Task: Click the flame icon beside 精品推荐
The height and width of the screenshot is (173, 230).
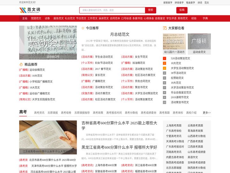Action: [x=21, y=64]
